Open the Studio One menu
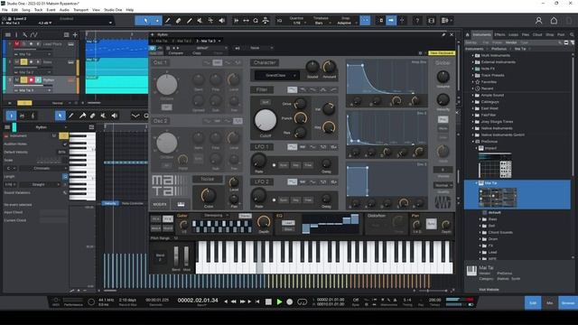The height and width of the screenshot is (325, 578). click(x=113, y=10)
